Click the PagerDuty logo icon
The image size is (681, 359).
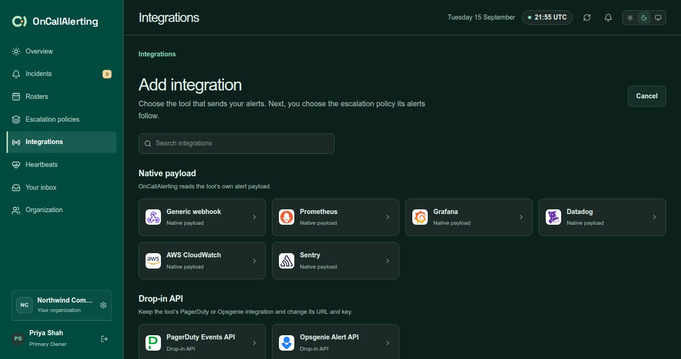(153, 343)
